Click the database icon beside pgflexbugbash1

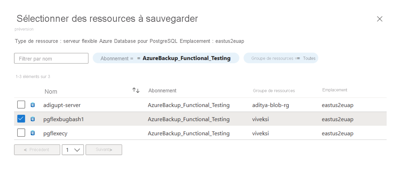33,119
